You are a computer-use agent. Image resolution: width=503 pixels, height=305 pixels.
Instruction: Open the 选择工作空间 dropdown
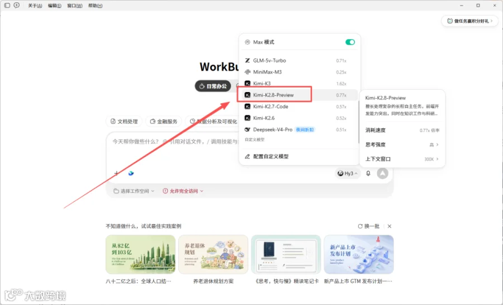(x=134, y=191)
